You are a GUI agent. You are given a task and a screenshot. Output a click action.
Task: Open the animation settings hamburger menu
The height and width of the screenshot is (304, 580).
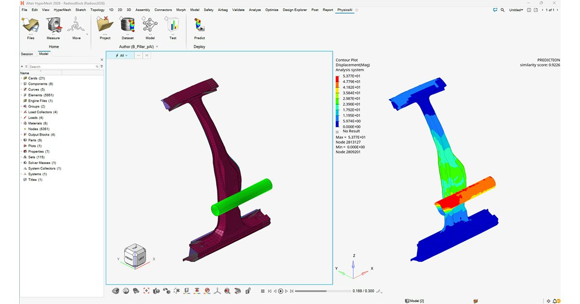coord(262,291)
